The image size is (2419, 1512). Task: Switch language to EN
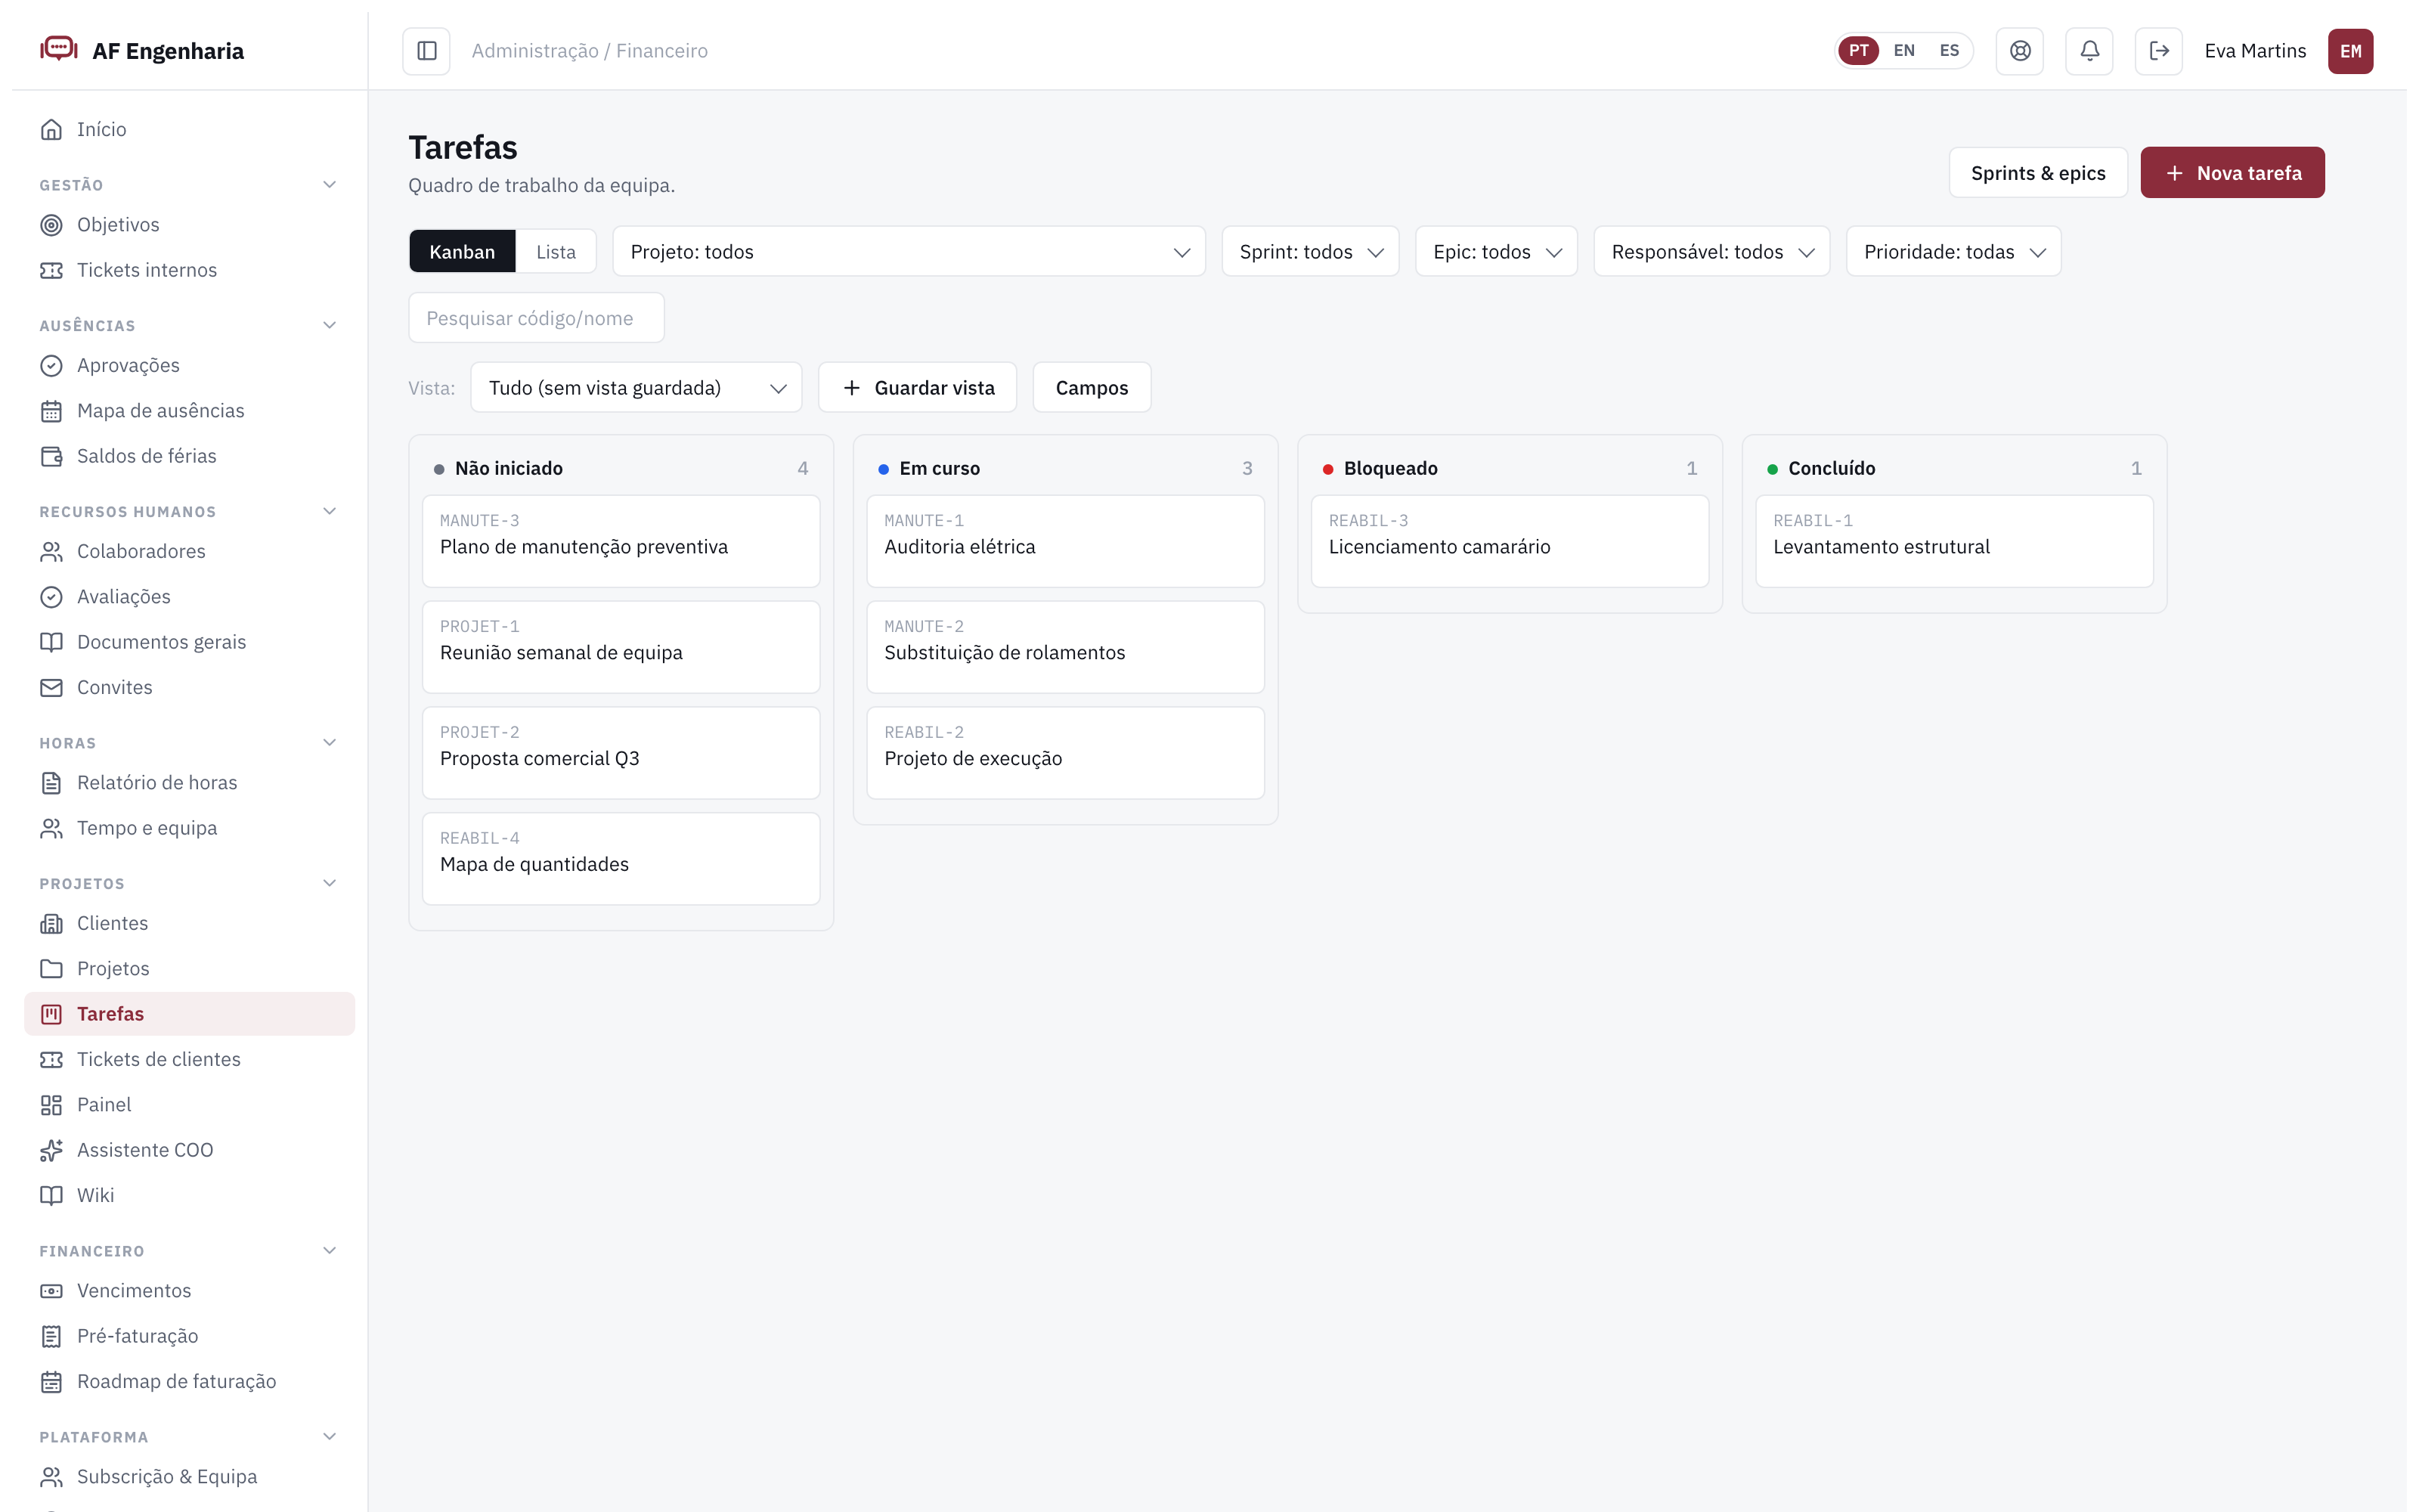pos(1903,51)
